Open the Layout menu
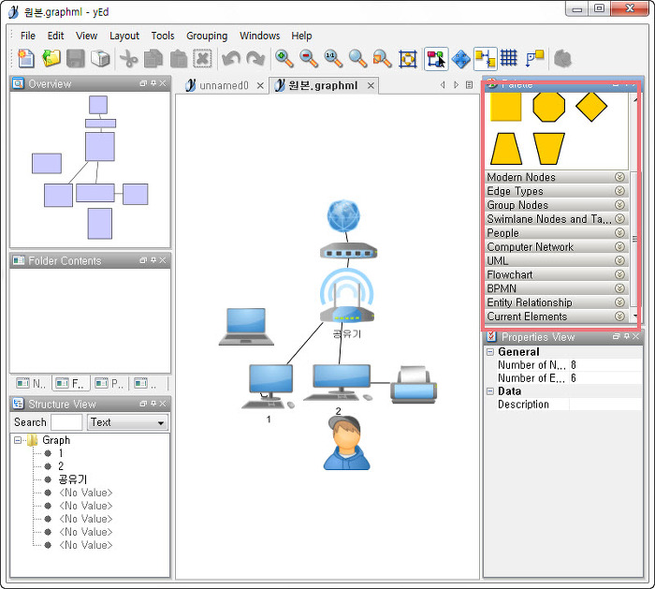This screenshot has height=589, width=655. click(124, 36)
